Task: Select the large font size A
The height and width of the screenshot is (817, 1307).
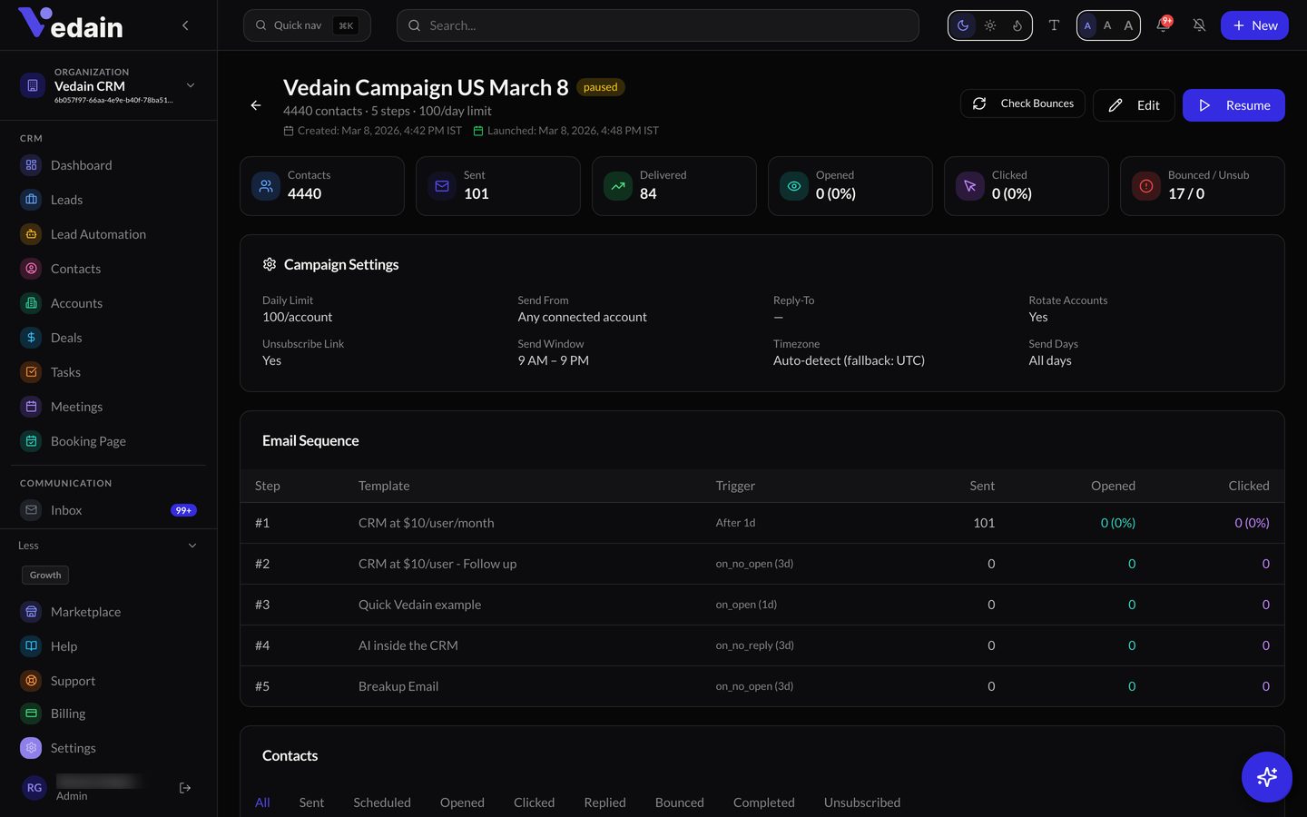Action: pyautogui.click(x=1128, y=25)
